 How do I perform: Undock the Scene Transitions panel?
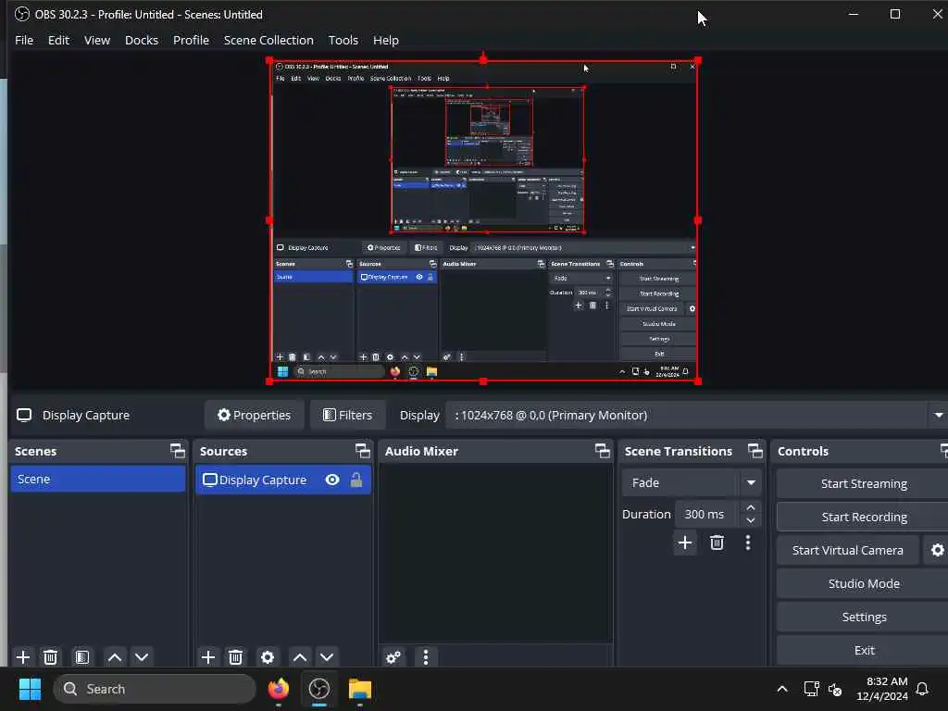point(755,451)
